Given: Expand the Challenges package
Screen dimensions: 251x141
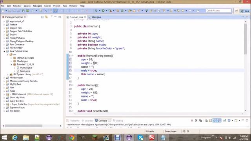Looking at the screenshot, I should click(x=11, y=61).
